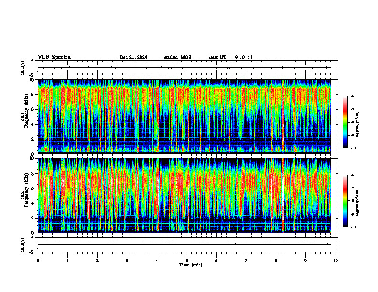
Task: Click the "-7" label on ch.1 color bar
Action: pyautogui.click(x=352, y=109)
